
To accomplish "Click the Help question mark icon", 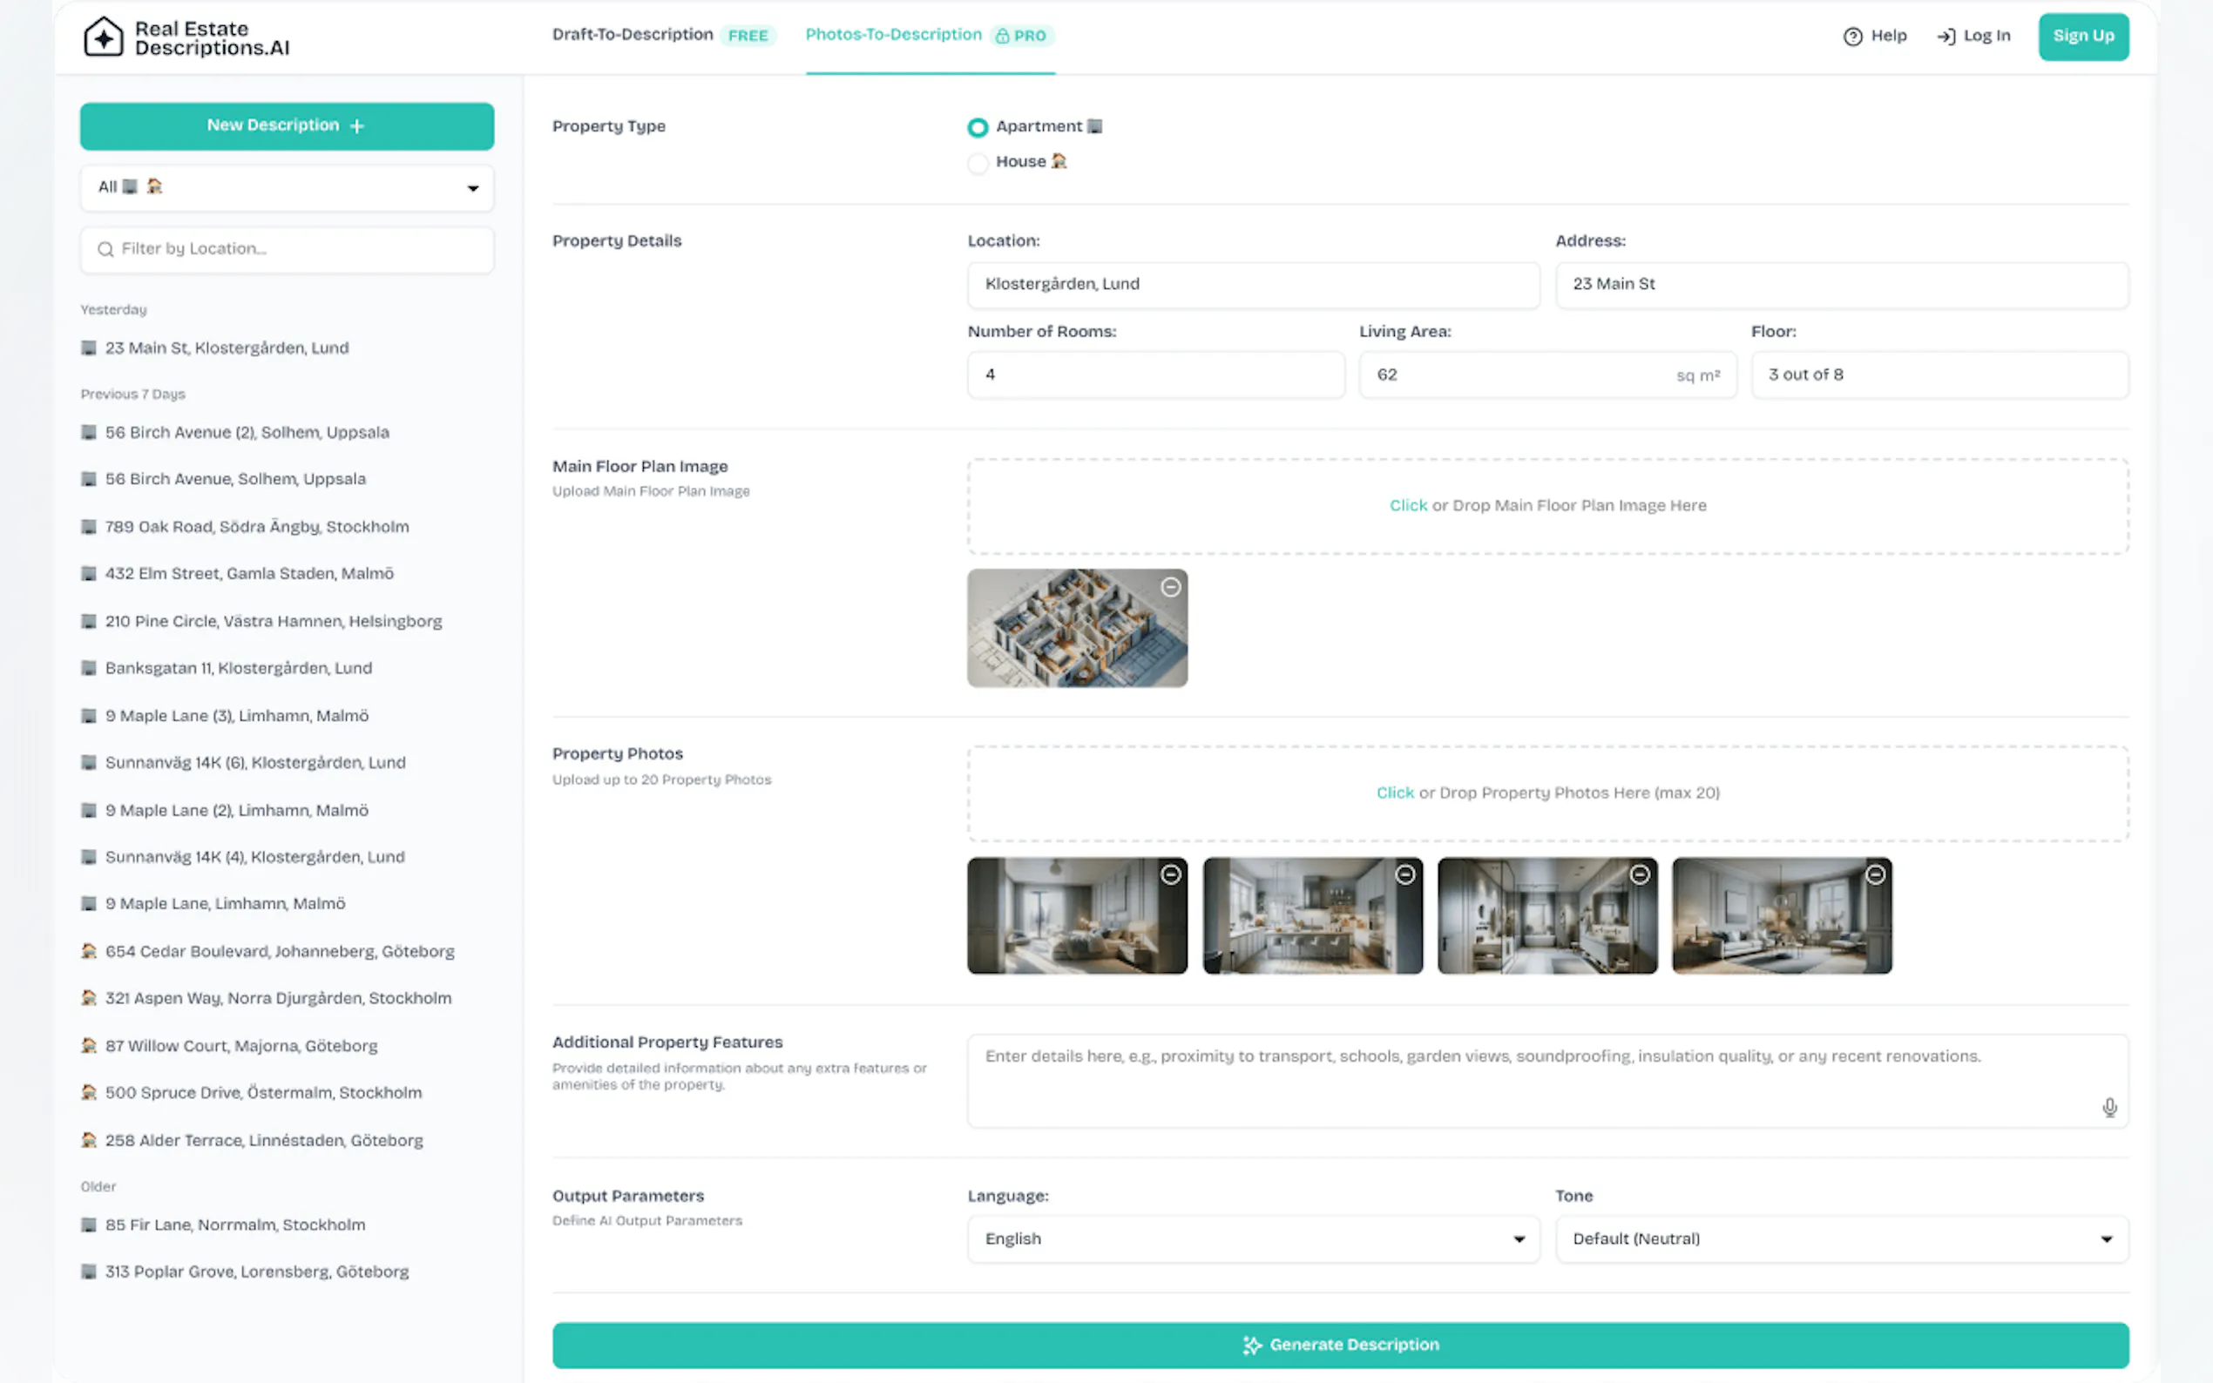I will point(1852,37).
